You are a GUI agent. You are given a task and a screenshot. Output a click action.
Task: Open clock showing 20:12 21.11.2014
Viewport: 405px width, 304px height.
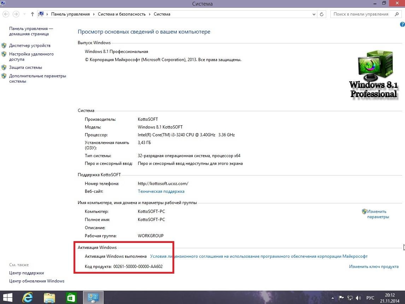point(390,298)
